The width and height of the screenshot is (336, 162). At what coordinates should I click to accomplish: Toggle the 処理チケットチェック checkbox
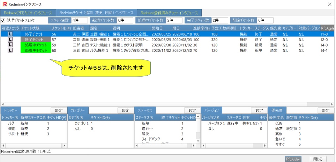(3, 20)
